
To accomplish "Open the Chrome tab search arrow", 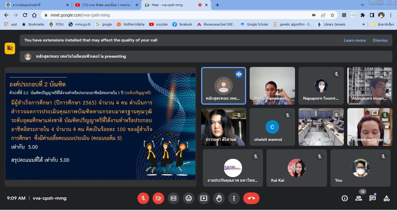I will (x=362, y=5).
